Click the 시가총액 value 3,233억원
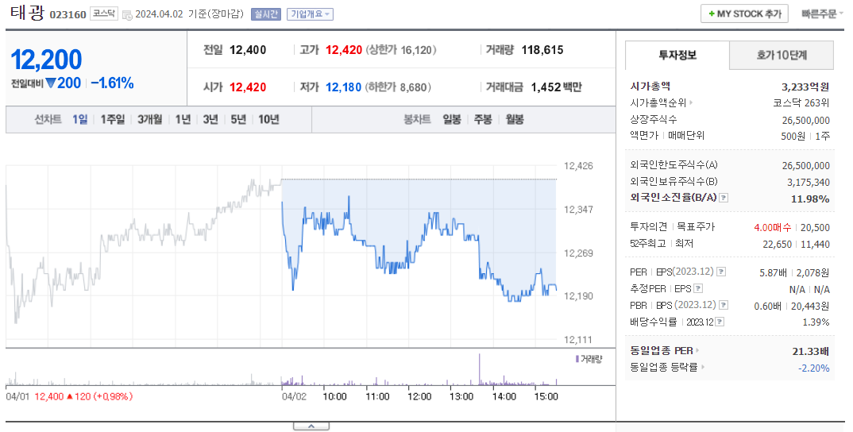The height and width of the screenshot is (432, 853). click(805, 87)
